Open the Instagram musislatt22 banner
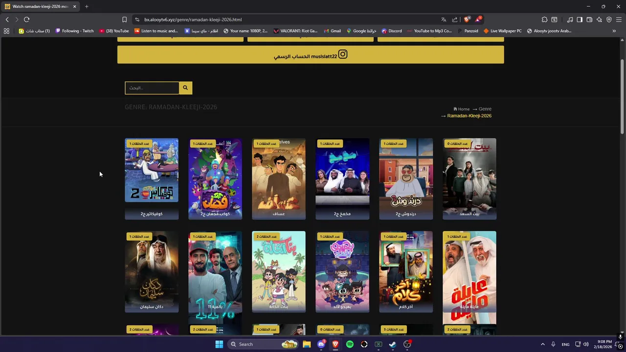The width and height of the screenshot is (626, 352). tap(311, 55)
